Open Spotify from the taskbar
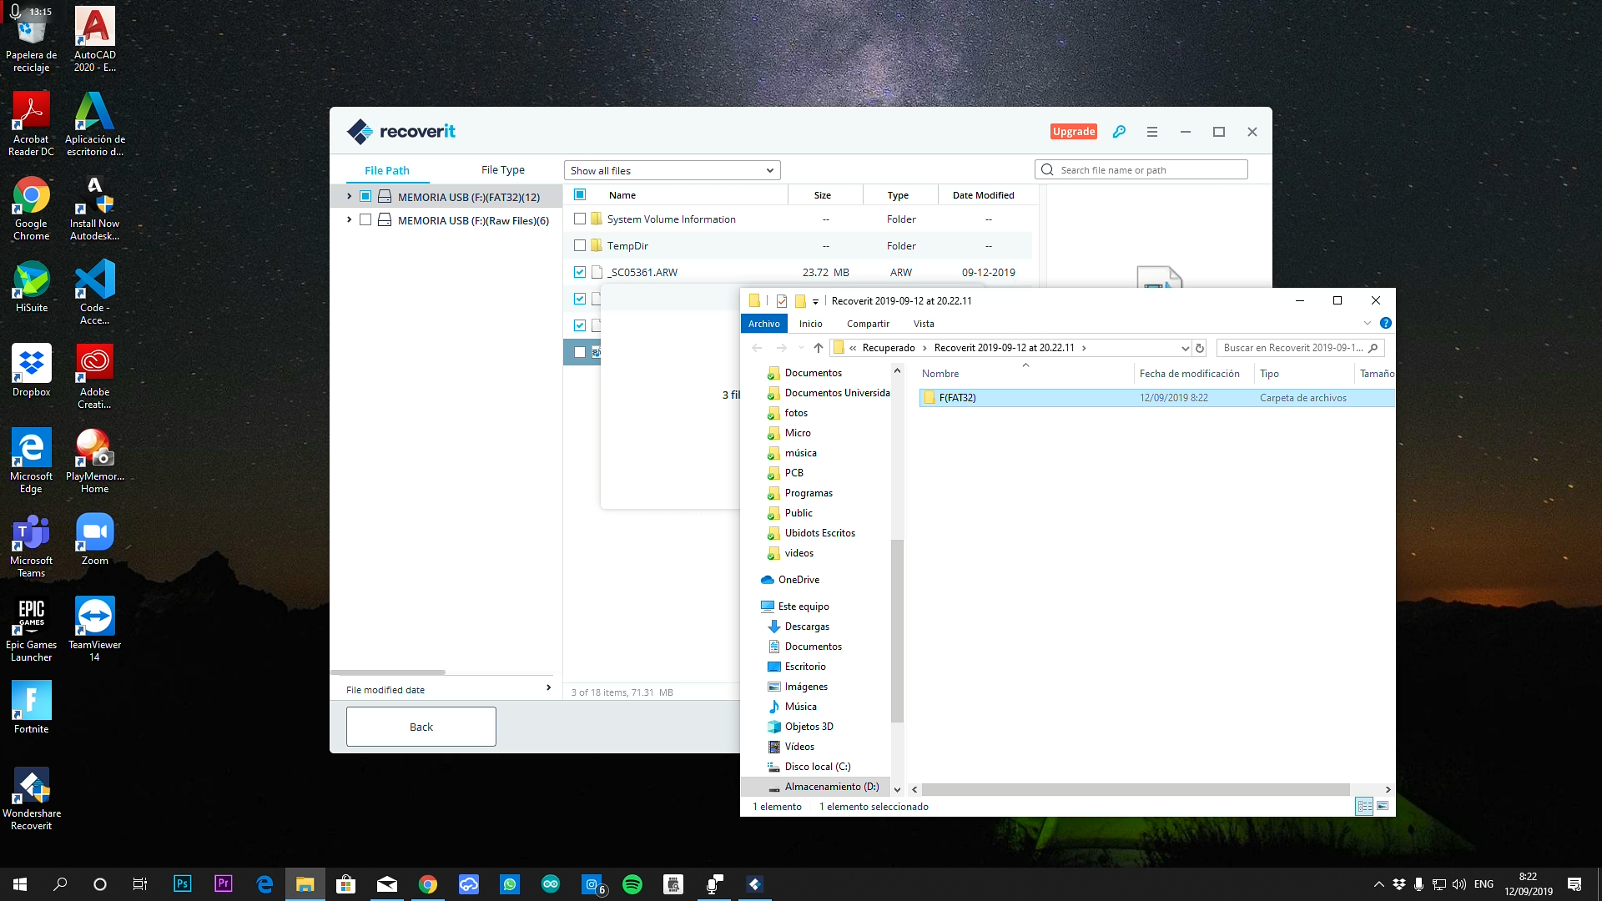 (632, 884)
